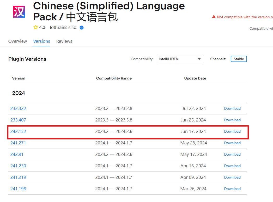Open version 241.219 details

pyautogui.click(x=18, y=177)
